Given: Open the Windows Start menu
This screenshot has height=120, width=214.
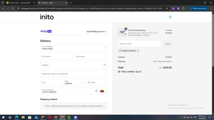Looking at the screenshot, I should point(3,117).
